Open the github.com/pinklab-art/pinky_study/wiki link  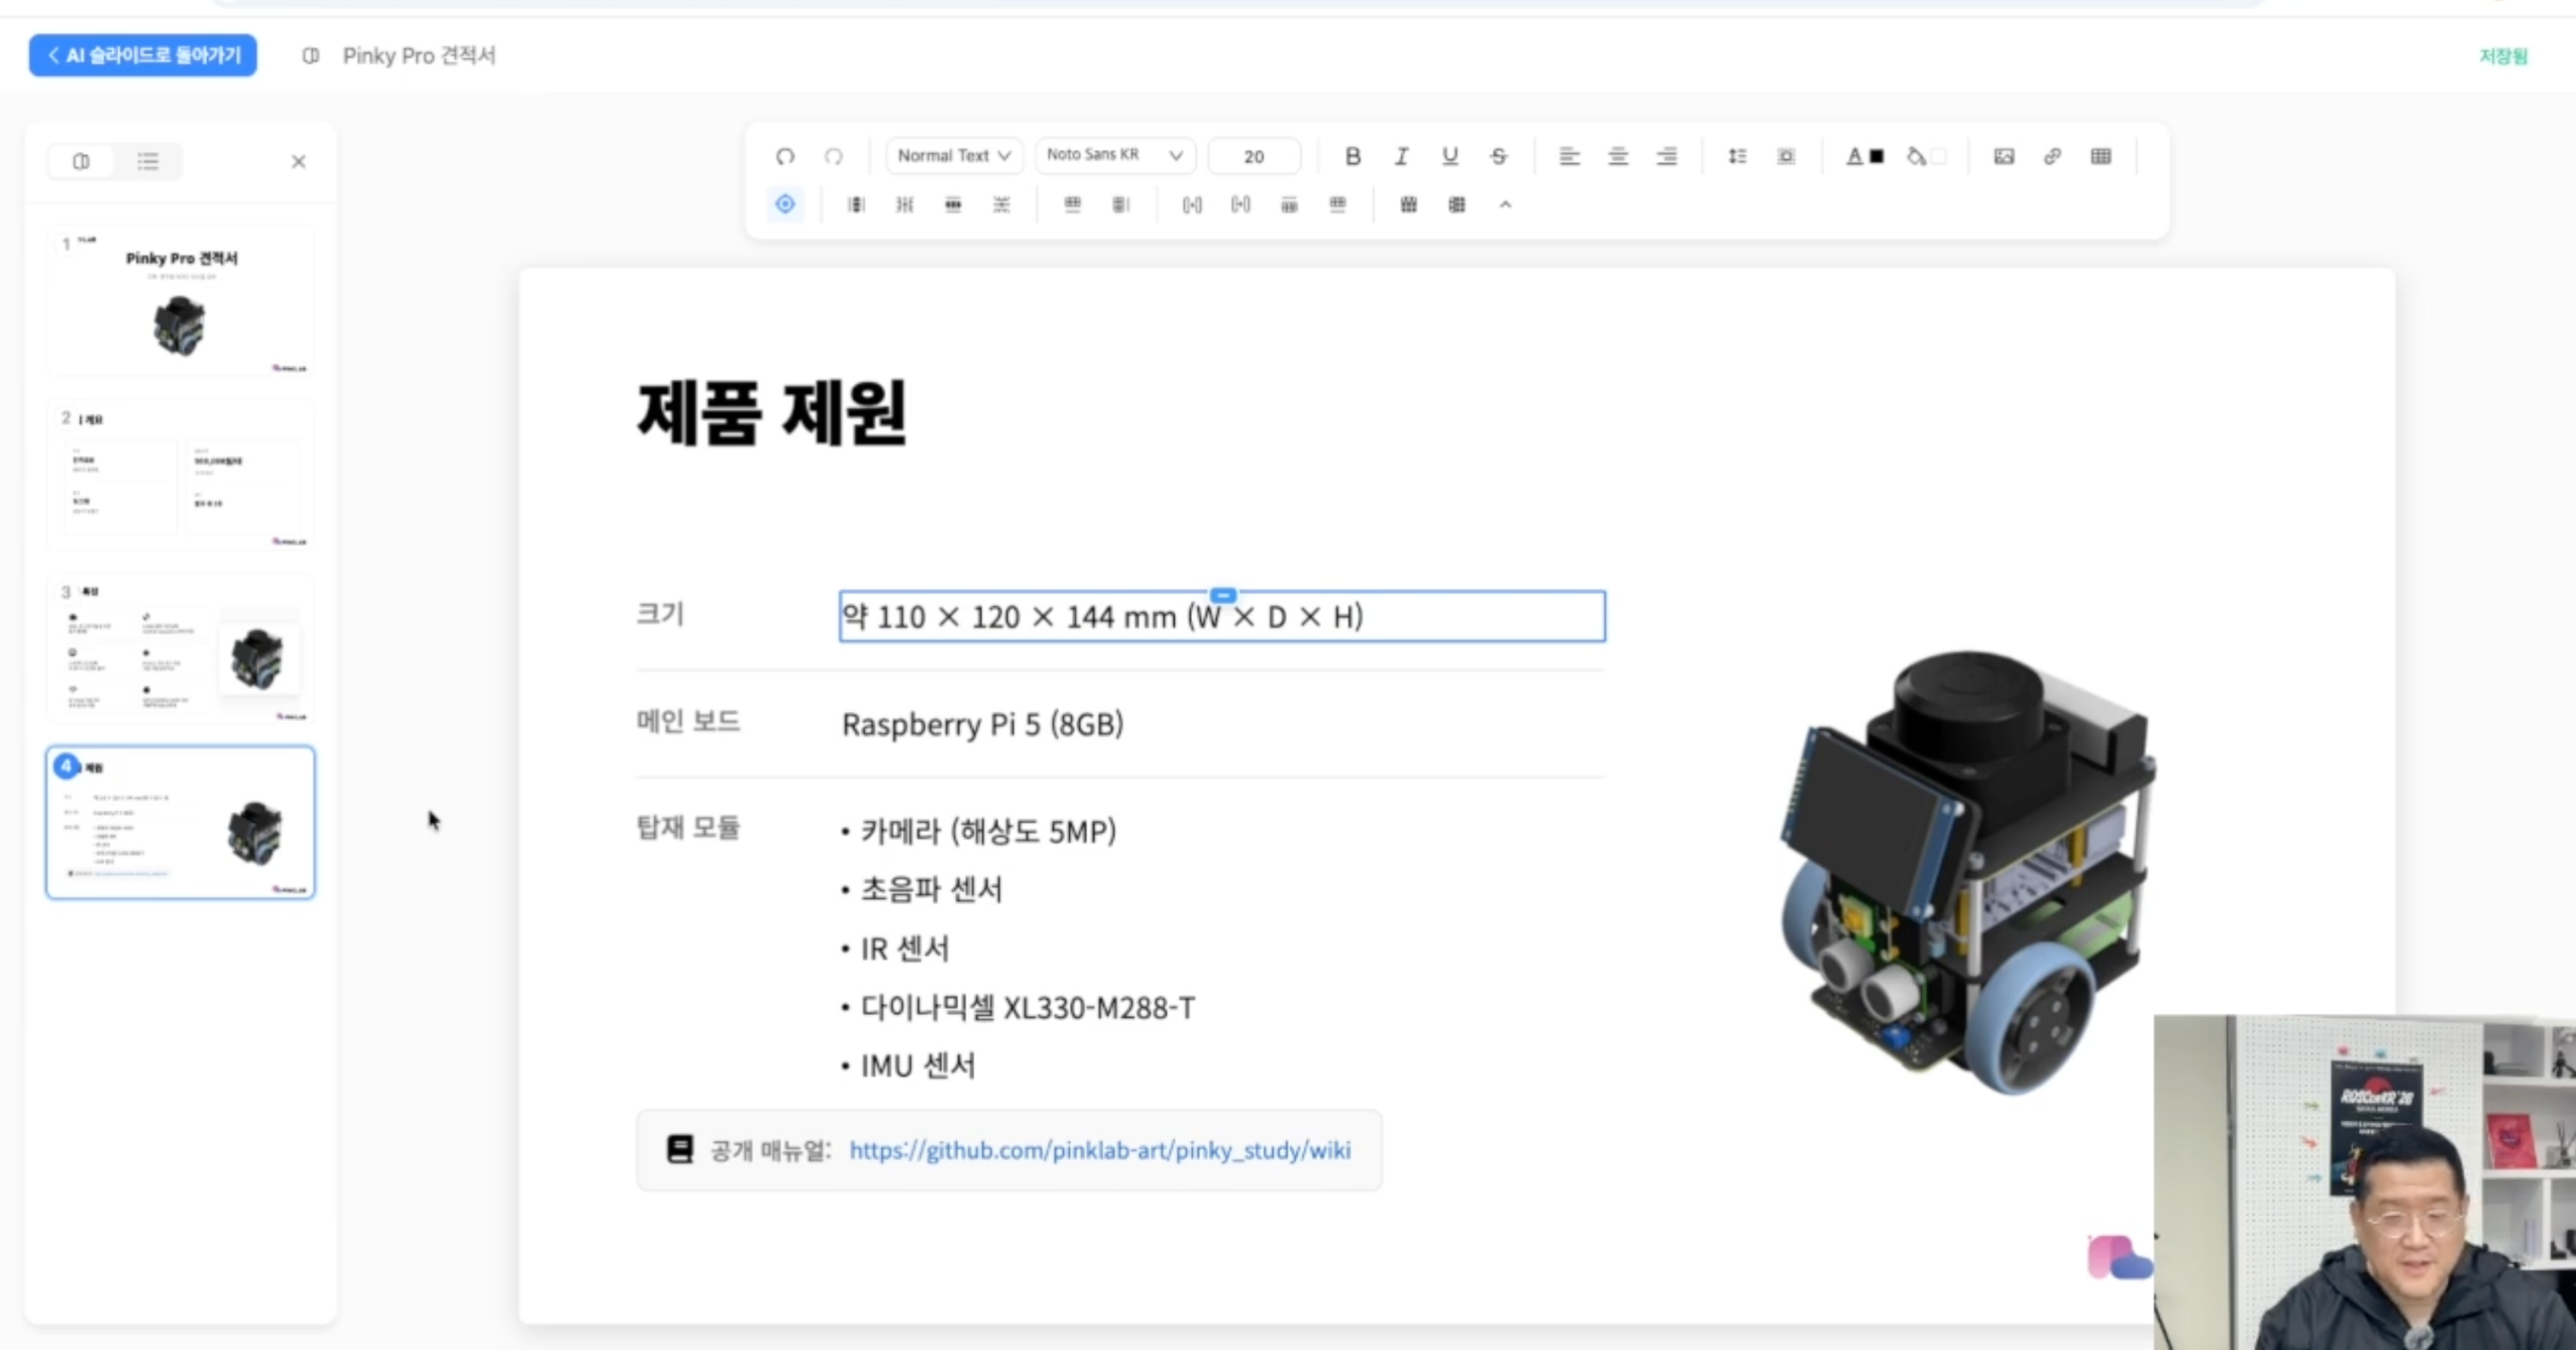point(1100,1150)
